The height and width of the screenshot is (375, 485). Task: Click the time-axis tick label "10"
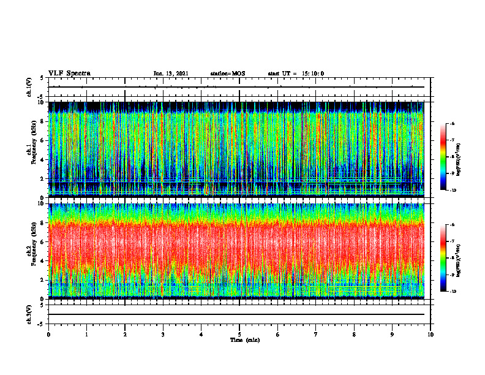click(430, 335)
